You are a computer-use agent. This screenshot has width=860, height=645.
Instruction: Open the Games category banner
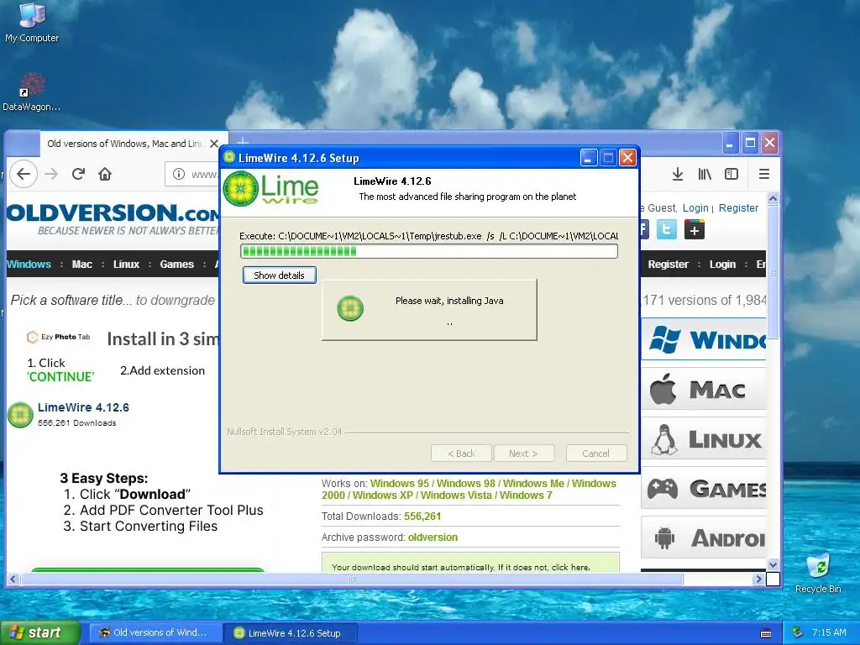tap(704, 488)
